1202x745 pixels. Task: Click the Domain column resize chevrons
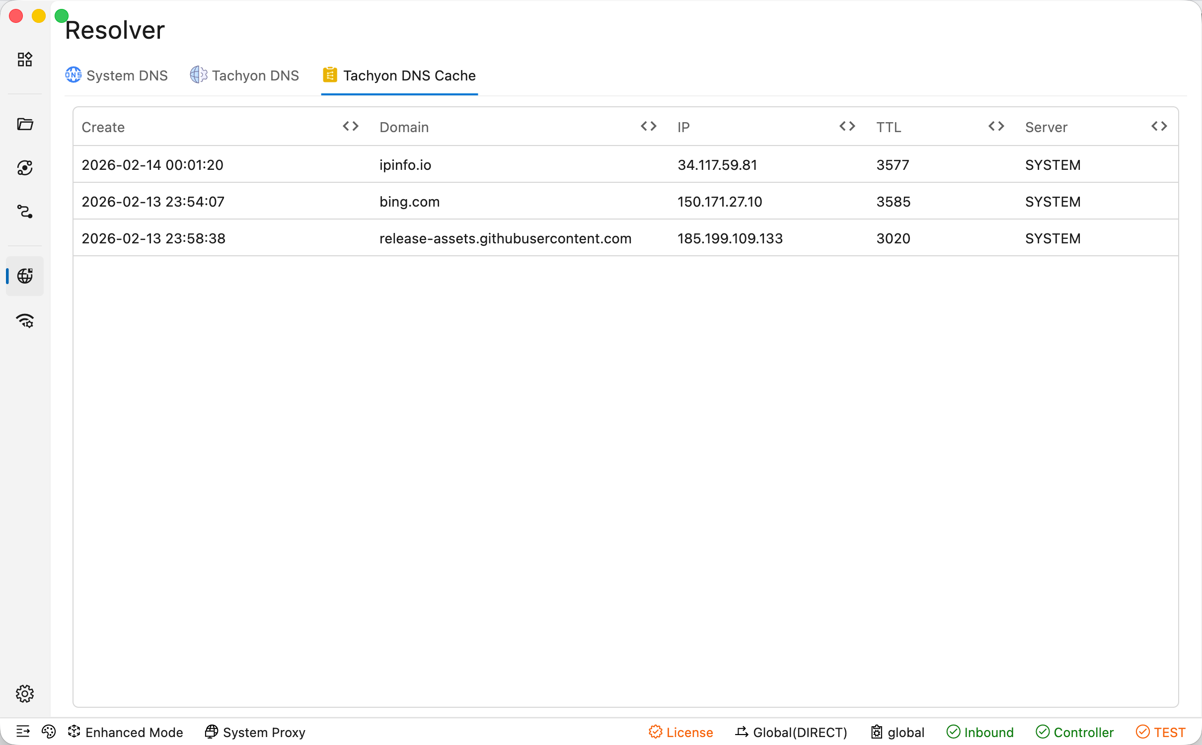pos(649,126)
